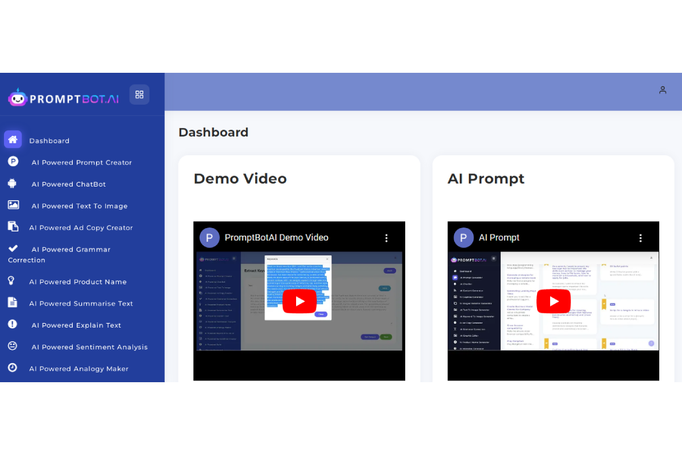
Task: Open AI Prompt video three-dot options menu
Action: point(641,238)
